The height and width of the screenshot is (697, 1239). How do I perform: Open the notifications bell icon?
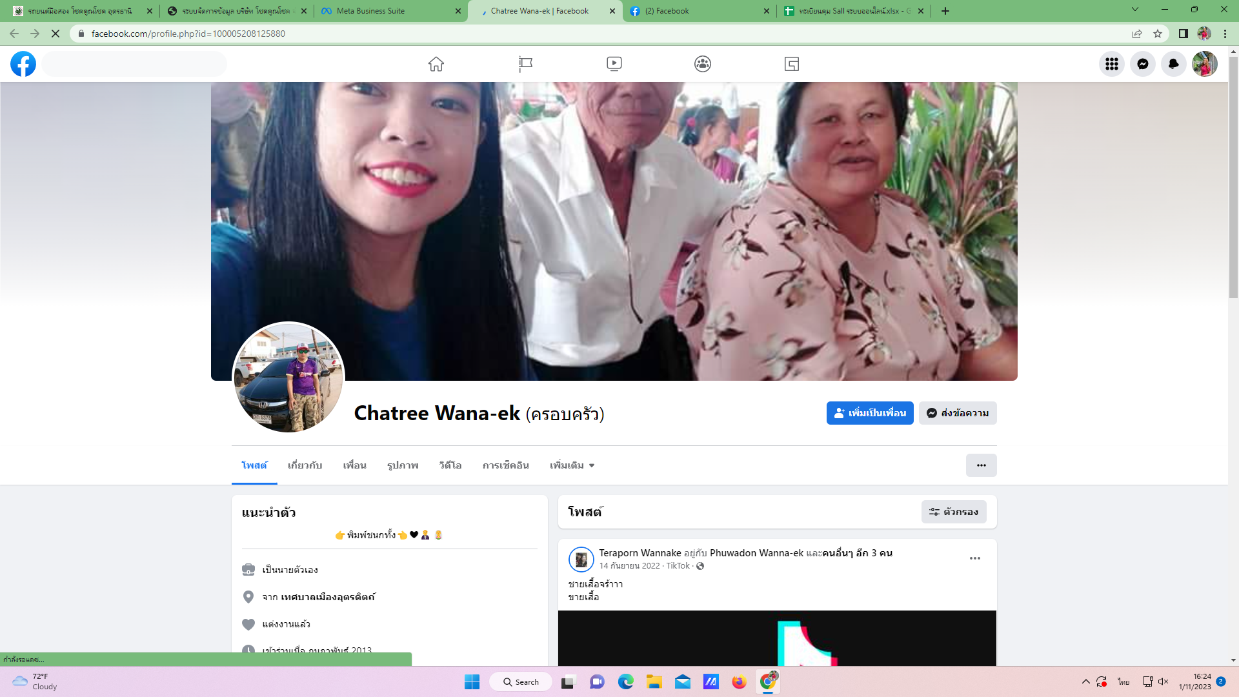(x=1173, y=64)
